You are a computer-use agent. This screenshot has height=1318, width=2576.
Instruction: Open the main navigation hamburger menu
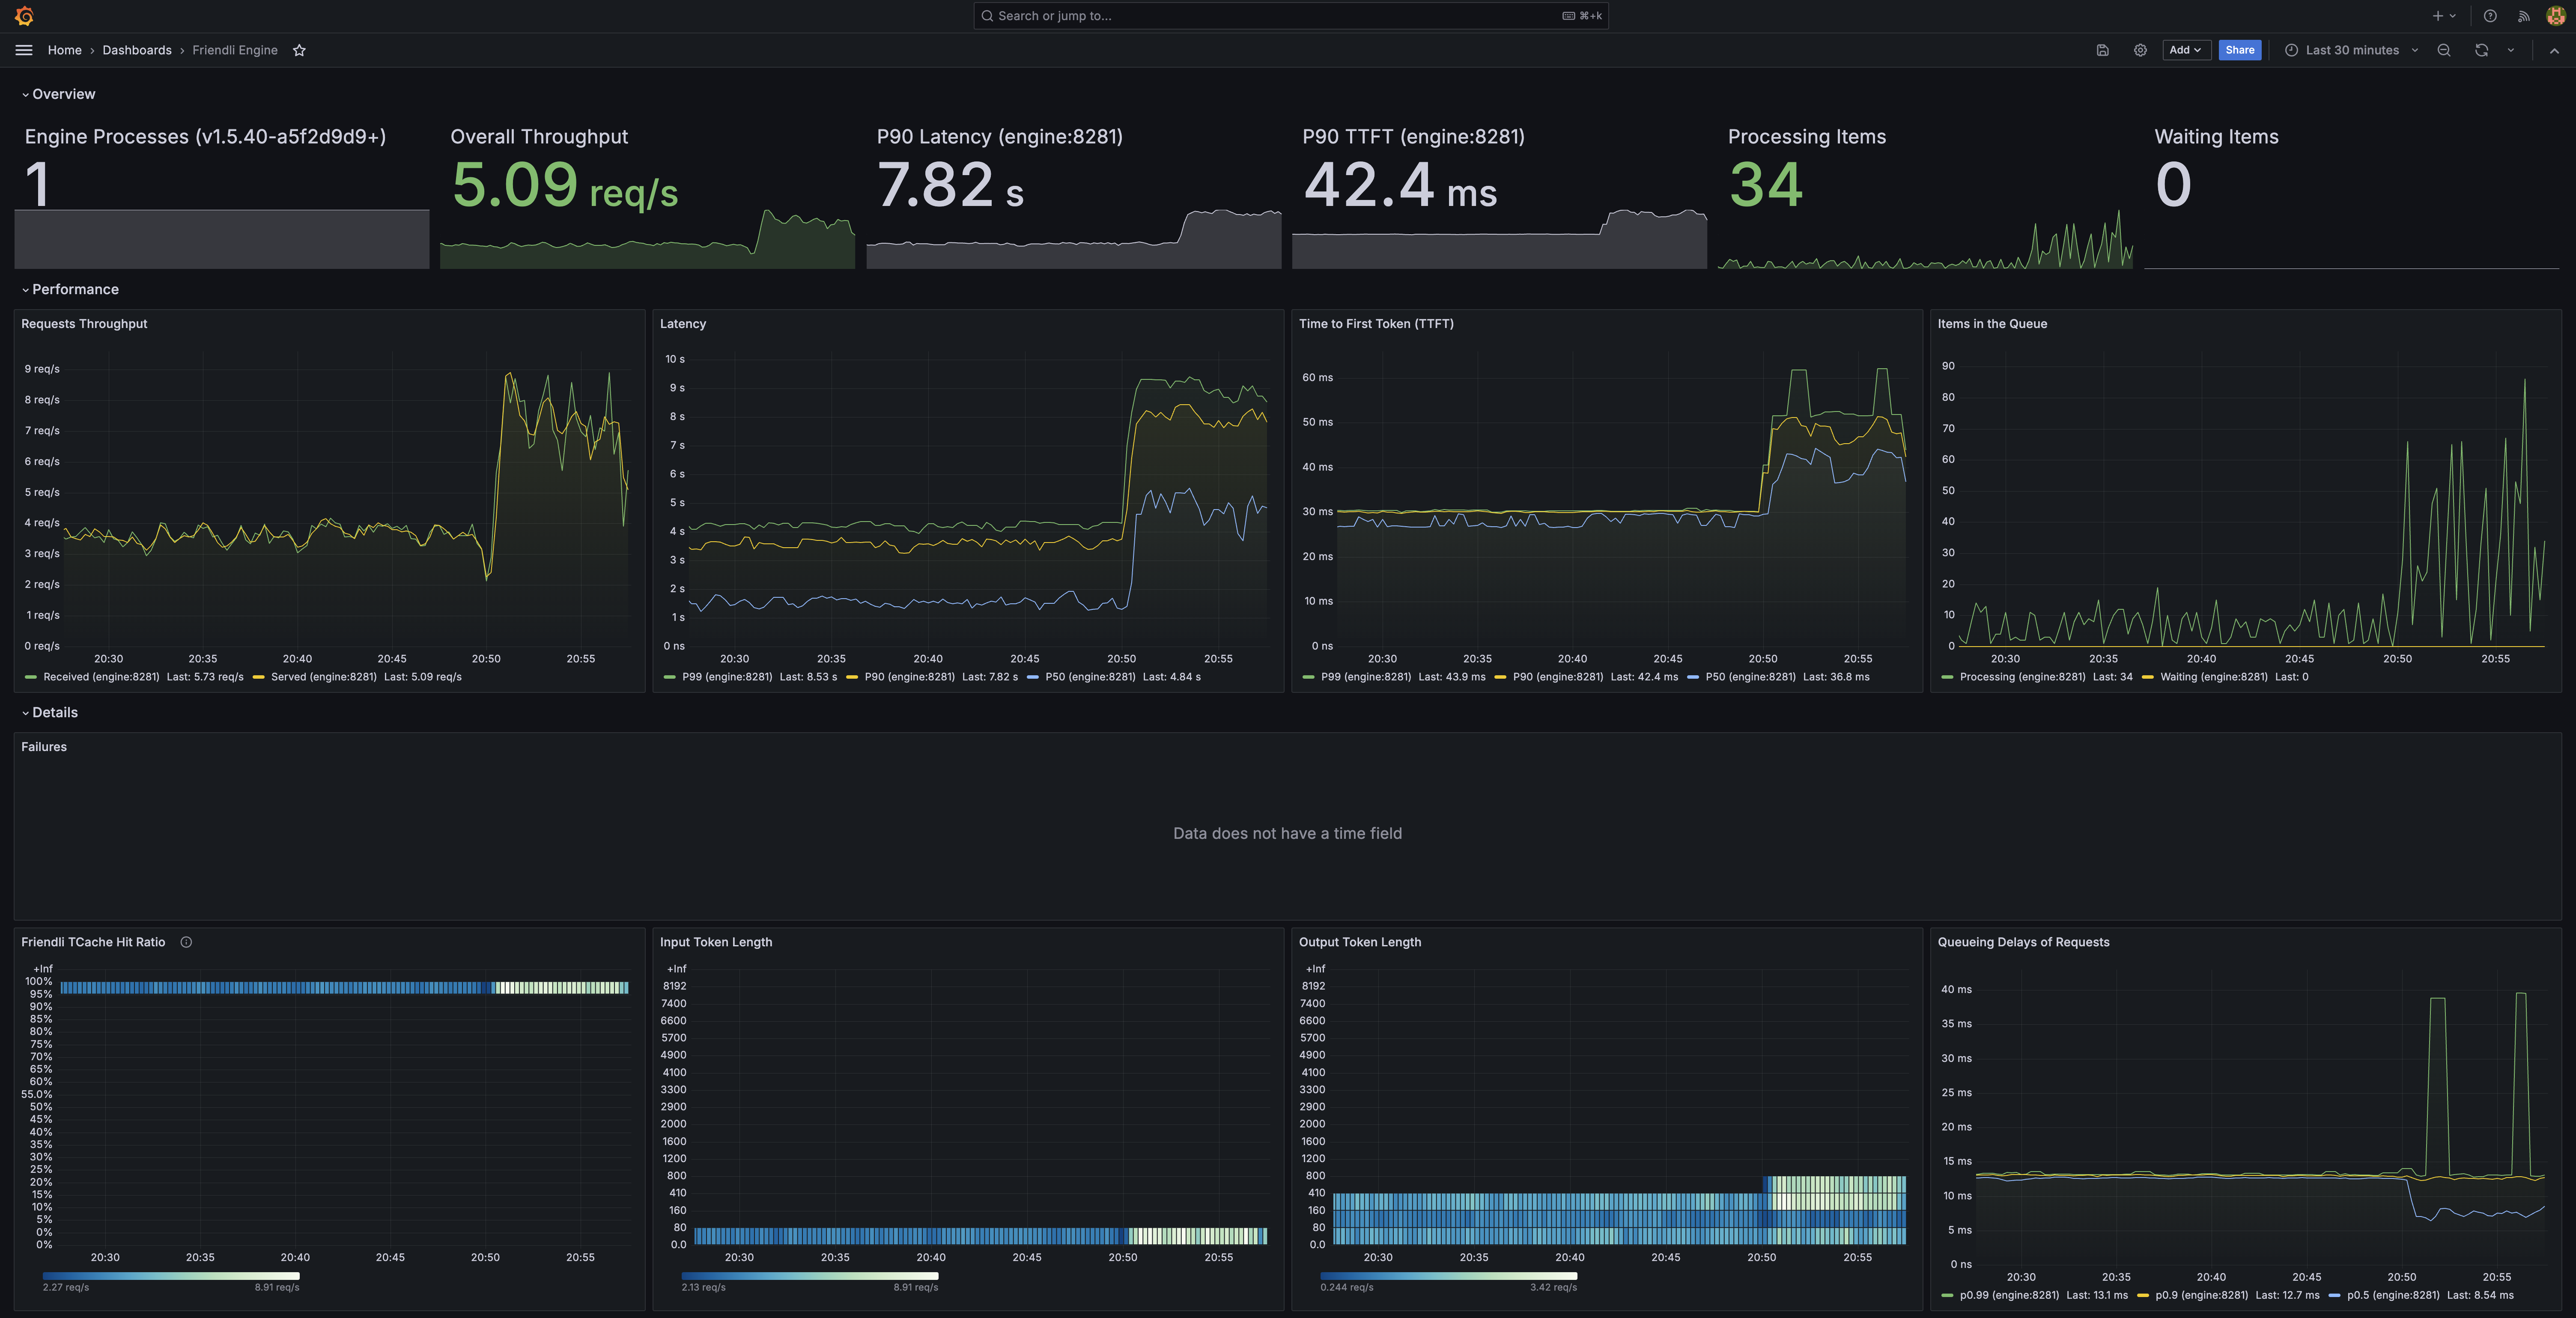click(x=23, y=50)
